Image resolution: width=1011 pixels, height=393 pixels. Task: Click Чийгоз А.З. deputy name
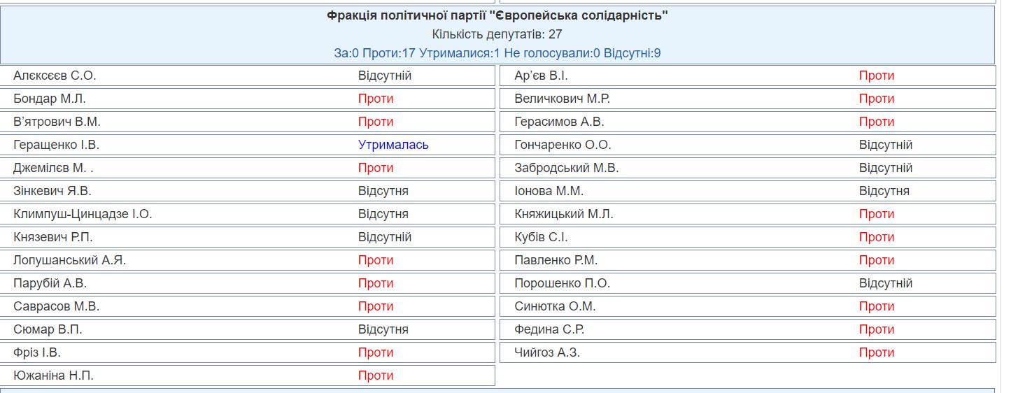coord(547,352)
